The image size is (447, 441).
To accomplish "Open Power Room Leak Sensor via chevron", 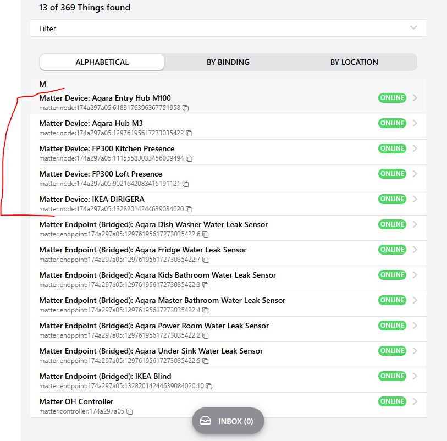I will 415,326.
